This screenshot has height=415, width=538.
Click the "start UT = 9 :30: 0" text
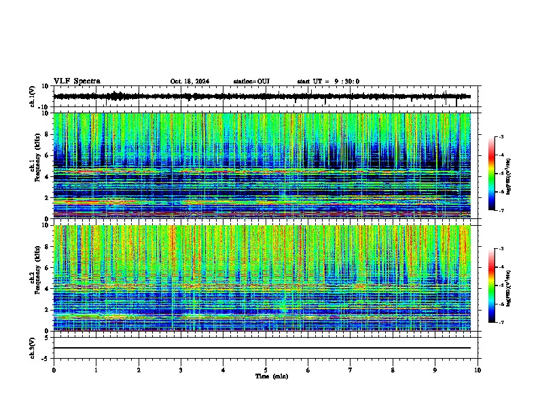[328, 81]
